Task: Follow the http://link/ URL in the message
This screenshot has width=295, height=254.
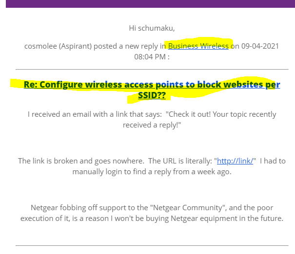Action: click(235, 161)
